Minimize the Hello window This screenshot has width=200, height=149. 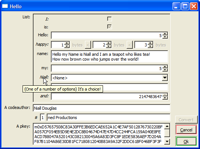pos(176,6)
